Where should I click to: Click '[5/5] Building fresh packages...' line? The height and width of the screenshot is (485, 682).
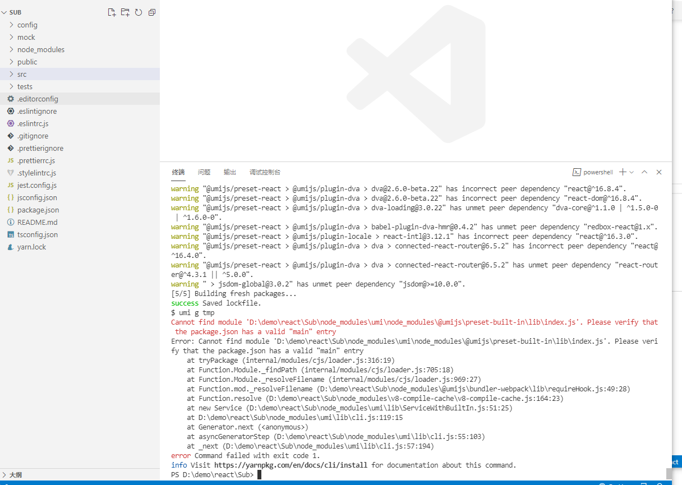coord(234,294)
